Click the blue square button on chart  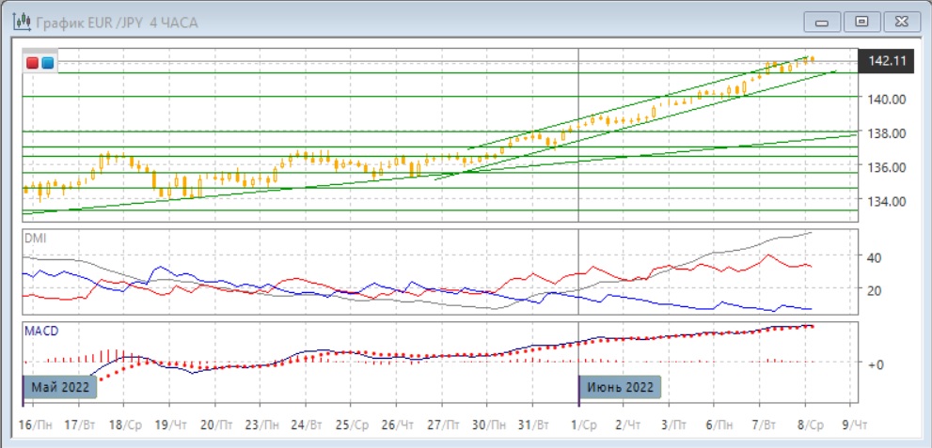47,63
